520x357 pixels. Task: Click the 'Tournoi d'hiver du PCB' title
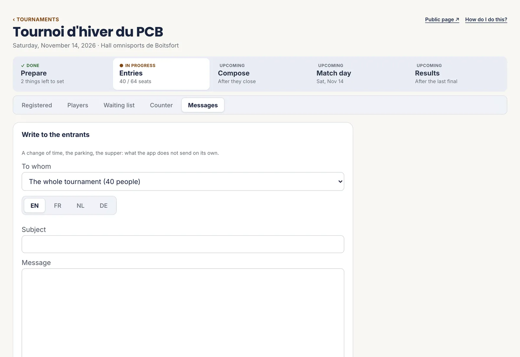[88, 32]
